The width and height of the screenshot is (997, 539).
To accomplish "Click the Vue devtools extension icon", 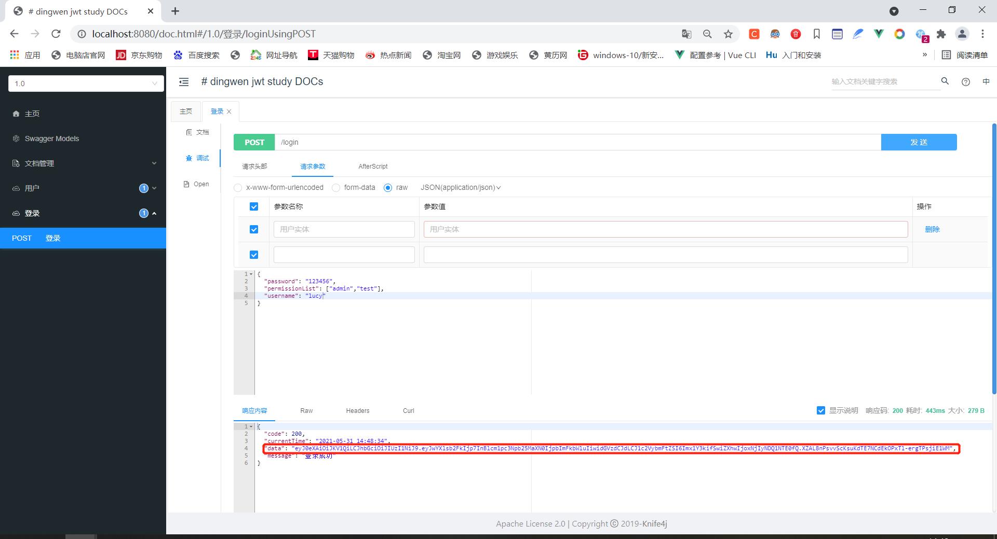I will (x=879, y=34).
